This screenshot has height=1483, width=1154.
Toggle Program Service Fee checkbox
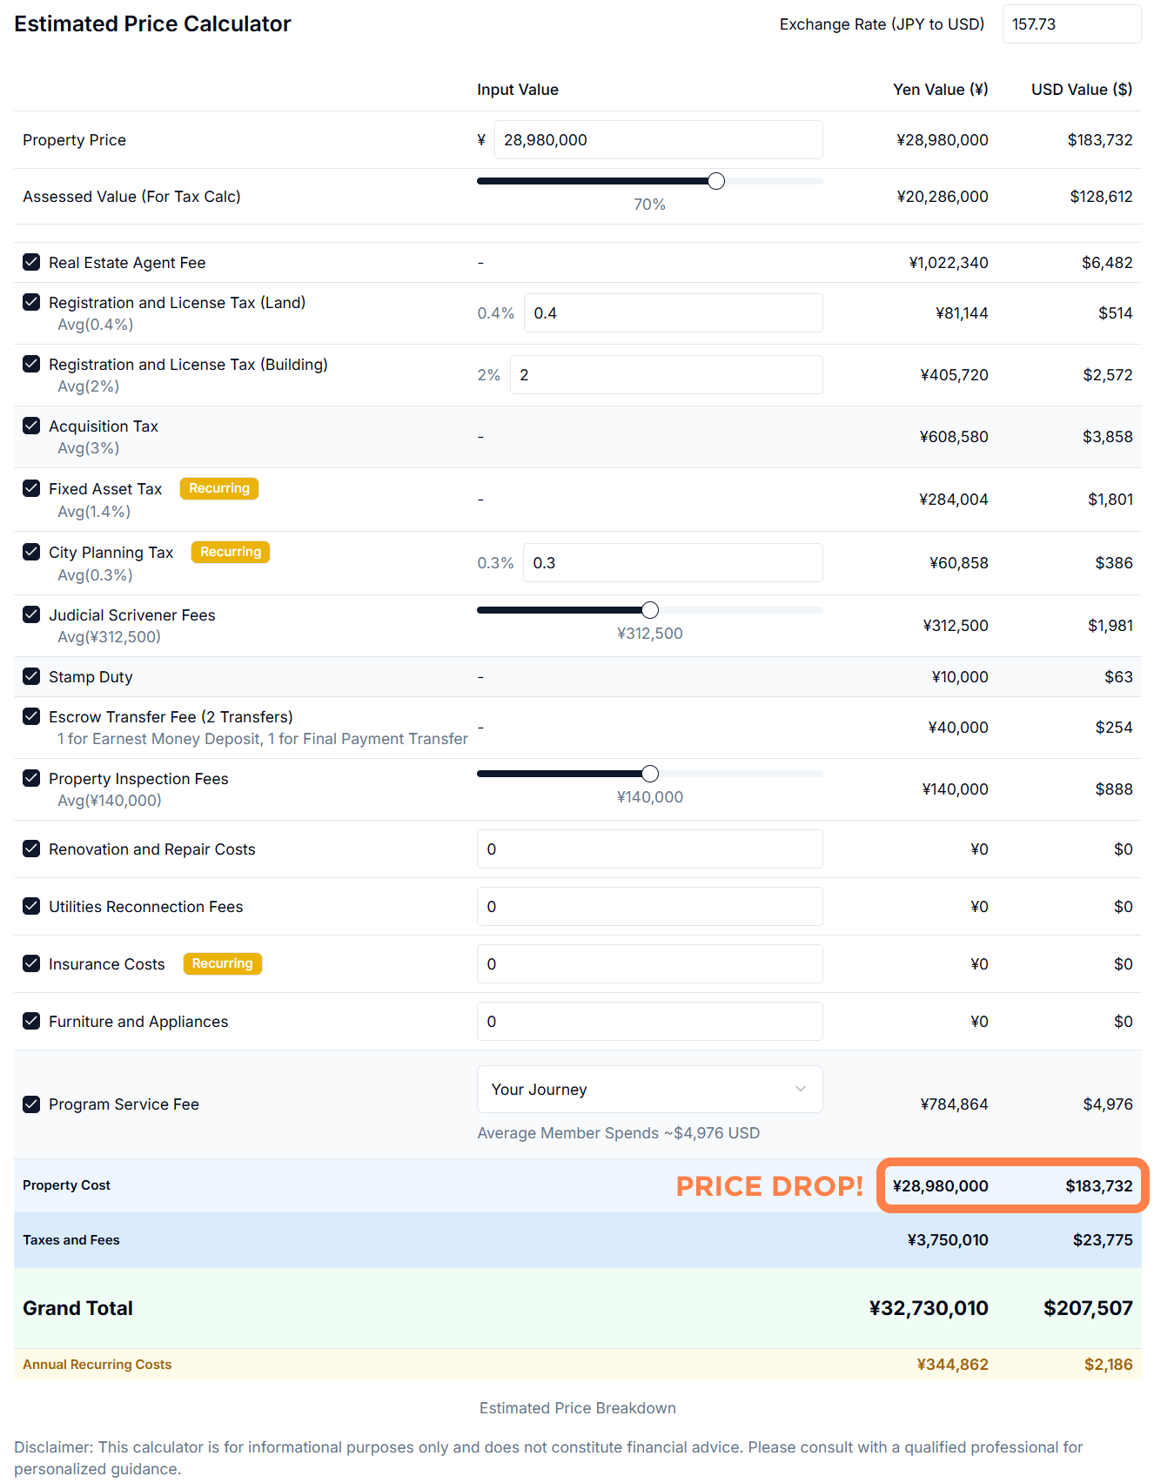coord(31,1104)
